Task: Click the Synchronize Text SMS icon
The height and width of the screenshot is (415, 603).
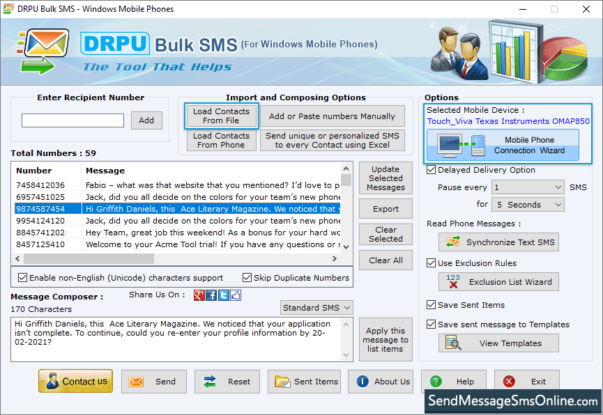Action: click(x=453, y=242)
